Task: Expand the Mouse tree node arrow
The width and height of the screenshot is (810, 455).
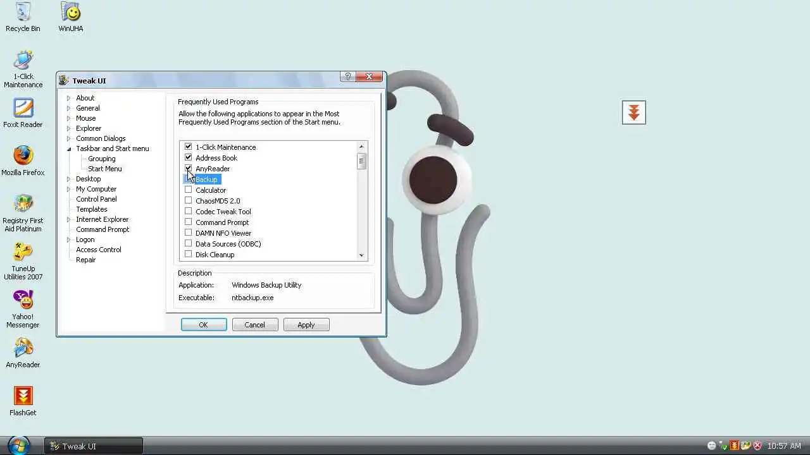Action: 69,118
